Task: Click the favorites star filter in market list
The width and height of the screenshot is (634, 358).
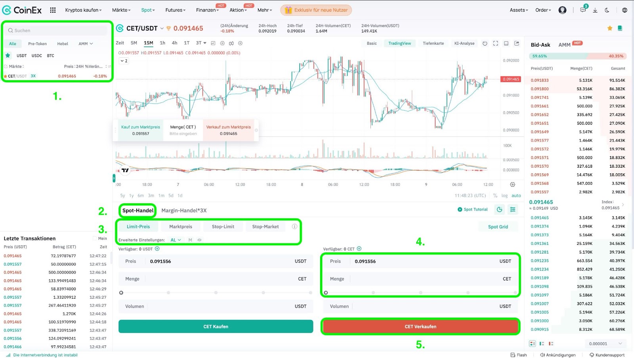Action: 8,55
